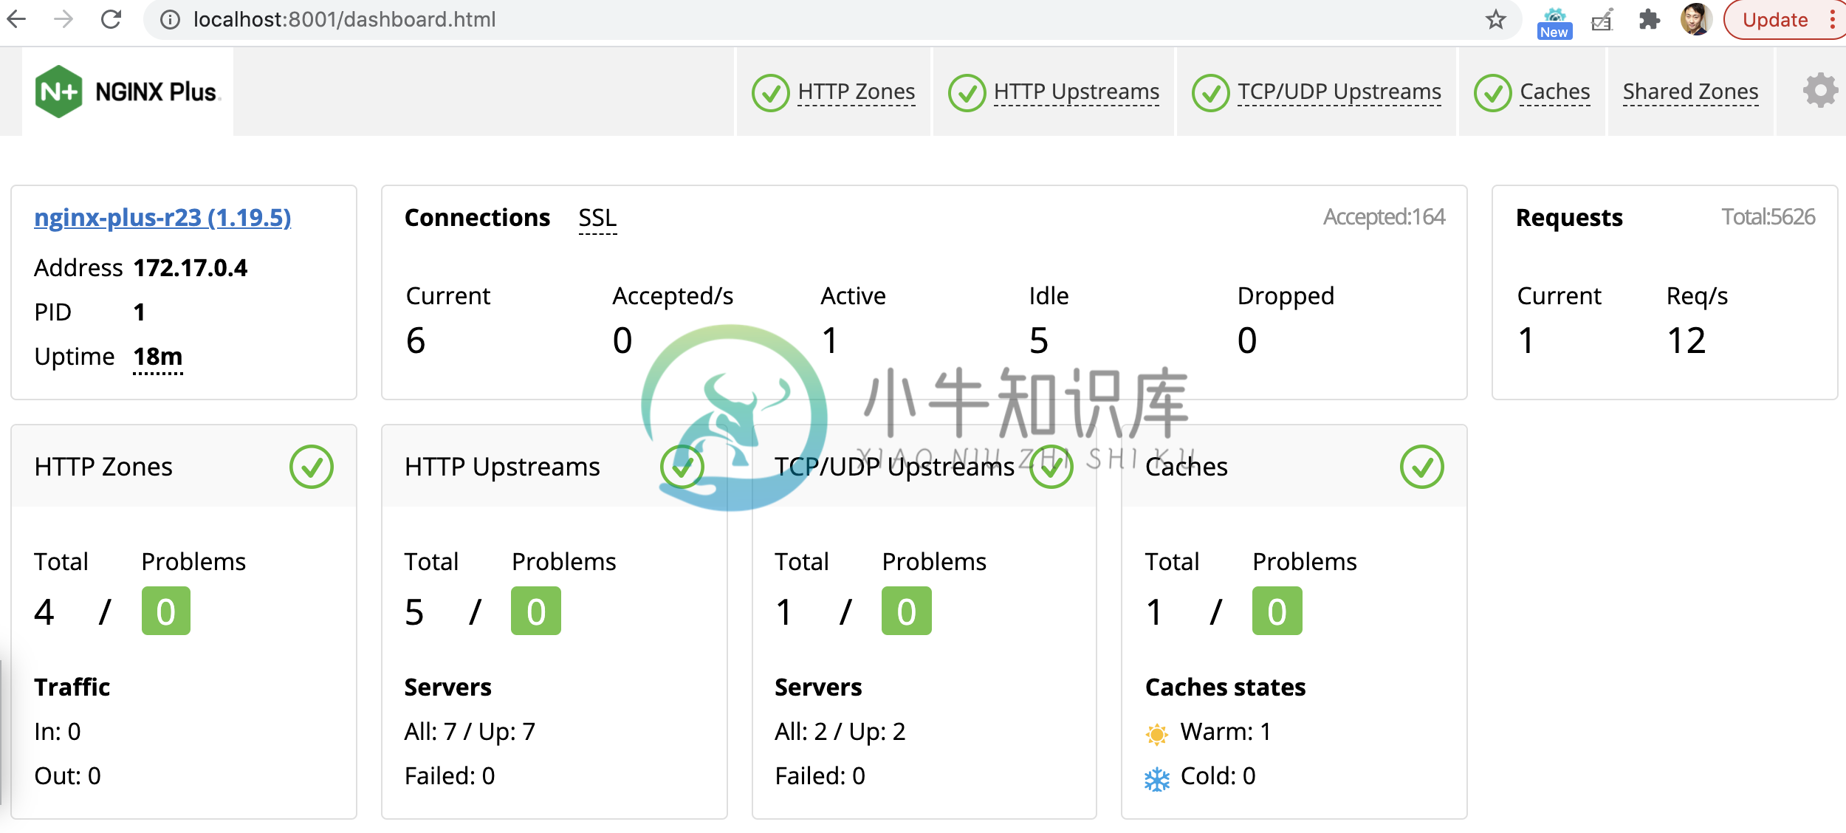Switch to the SSL connections tab
Image resolution: width=1846 pixels, height=833 pixels.
click(597, 219)
